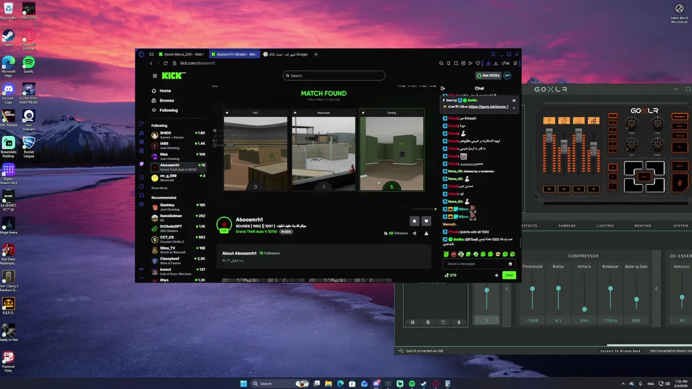692x389 pixels.
Task: Click the KICK logo
Action: click(174, 76)
